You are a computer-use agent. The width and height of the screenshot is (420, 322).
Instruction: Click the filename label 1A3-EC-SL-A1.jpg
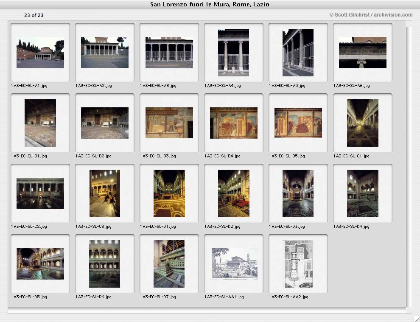click(29, 86)
